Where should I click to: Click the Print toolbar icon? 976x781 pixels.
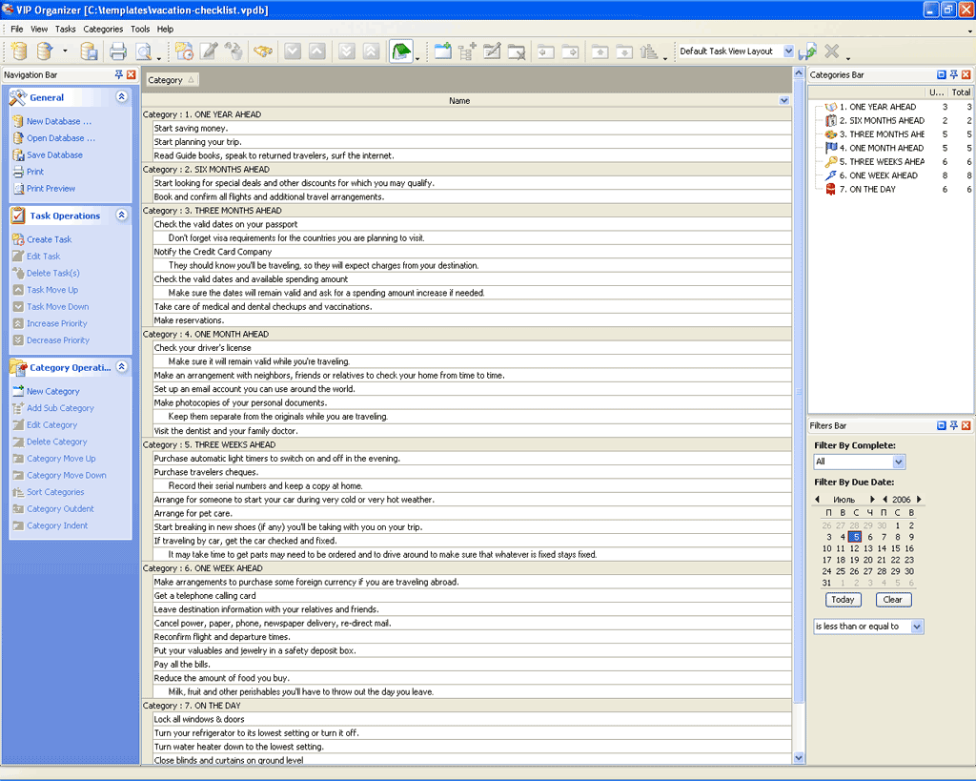[x=117, y=51]
